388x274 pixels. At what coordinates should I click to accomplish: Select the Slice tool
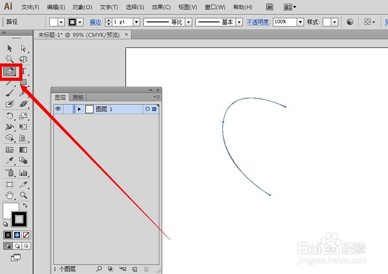(23, 184)
